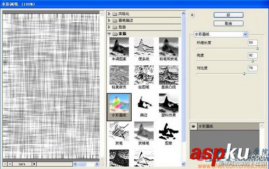Pick the 炭笔 filter thumbnail
The height and width of the screenshot is (169, 269).
click(x=119, y=131)
